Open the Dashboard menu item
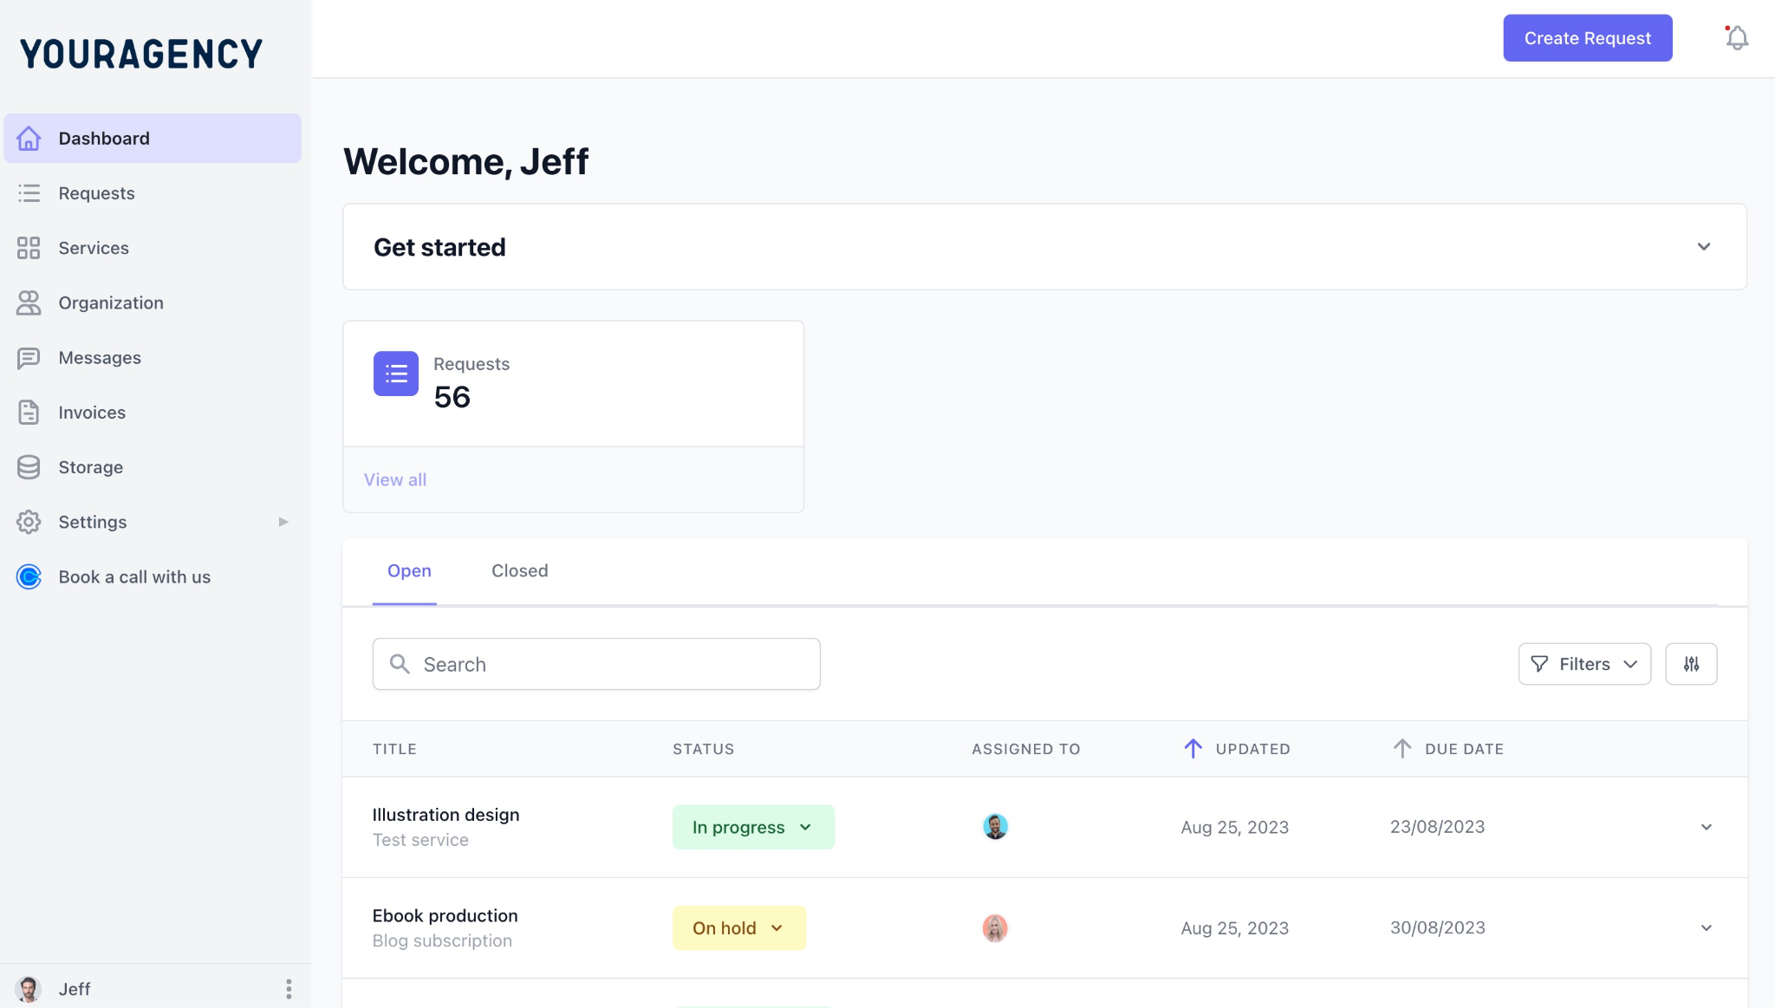 153,139
